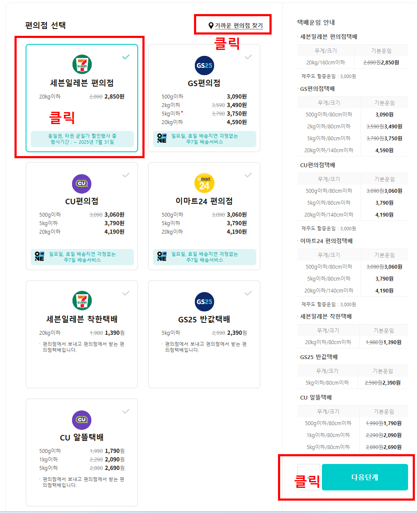Click the ONE delivery icon in CU편의점 card
The height and width of the screenshot is (513, 417).
click(x=39, y=257)
